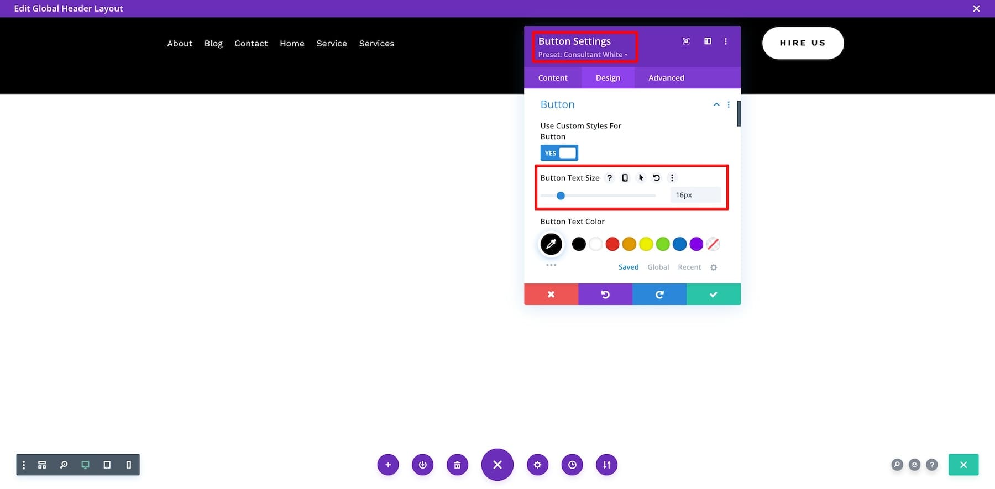995x489 pixels.
Task: Open responsive options for Button Text Size
Action: coord(625,178)
